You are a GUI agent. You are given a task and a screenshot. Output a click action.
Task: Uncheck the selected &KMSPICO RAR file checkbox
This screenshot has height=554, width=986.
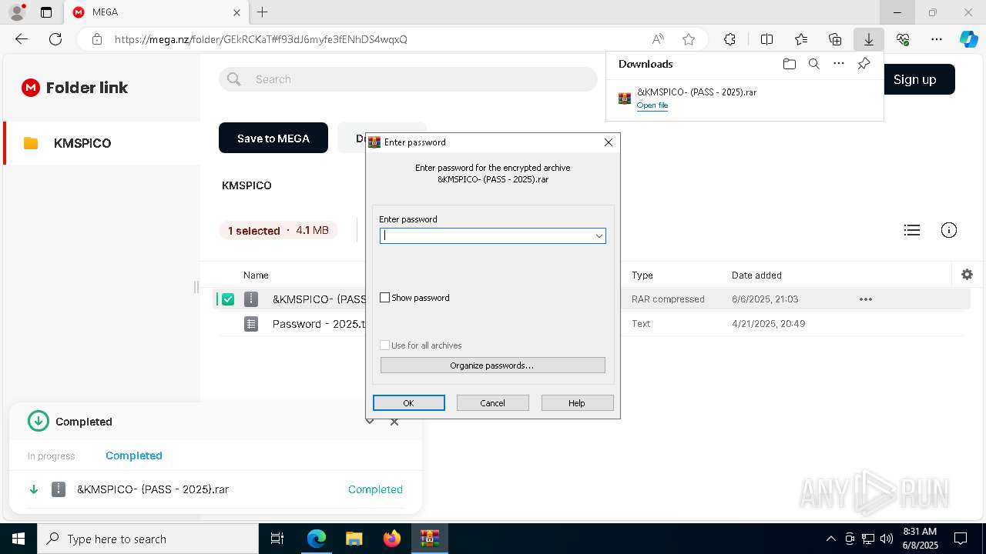(228, 299)
